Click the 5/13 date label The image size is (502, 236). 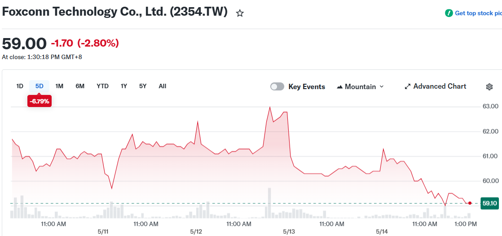[x=289, y=231]
